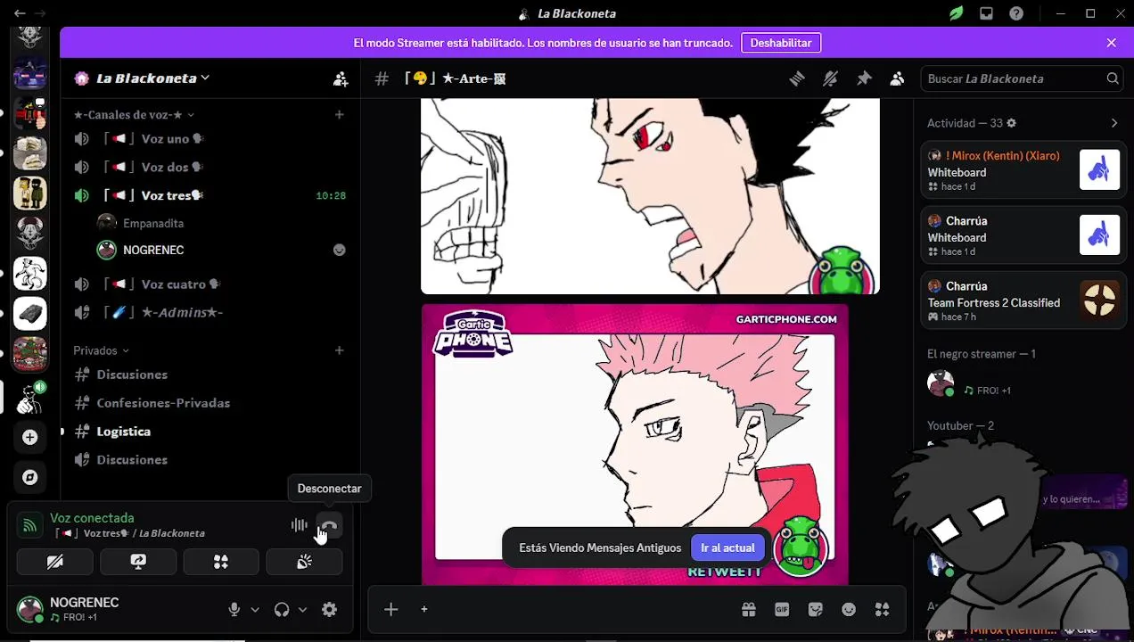Open inbox icon in title bar
The image size is (1134, 642).
click(x=986, y=13)
